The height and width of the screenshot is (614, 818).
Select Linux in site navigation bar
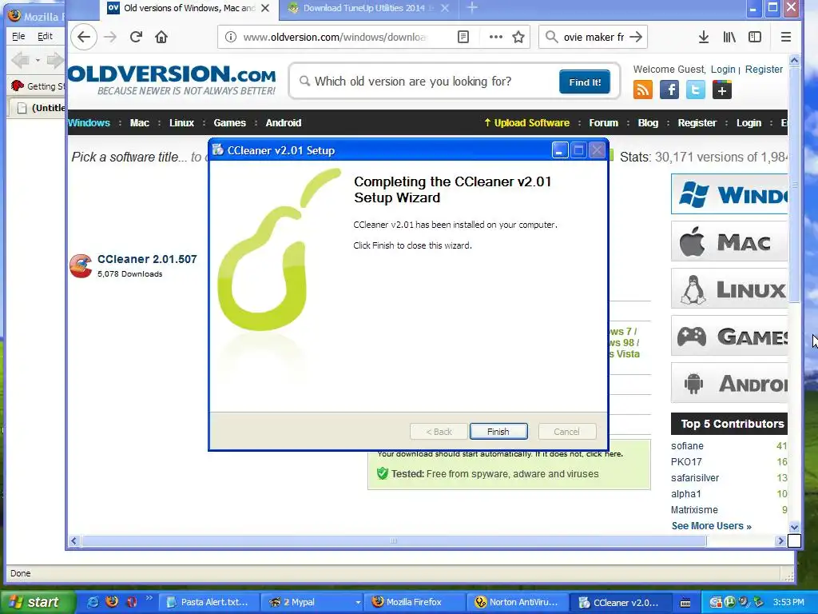181,123
